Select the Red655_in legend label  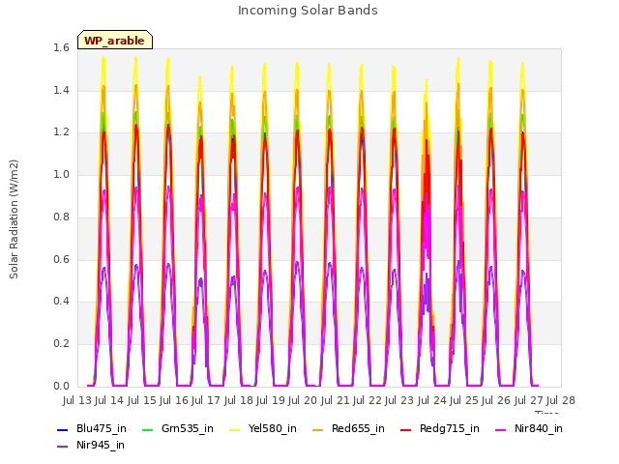tap(358, 429)
